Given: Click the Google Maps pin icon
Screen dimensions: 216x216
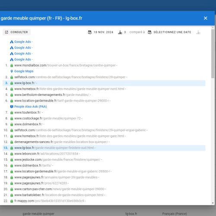Looking at the screenshot, I should coord(12,71).
